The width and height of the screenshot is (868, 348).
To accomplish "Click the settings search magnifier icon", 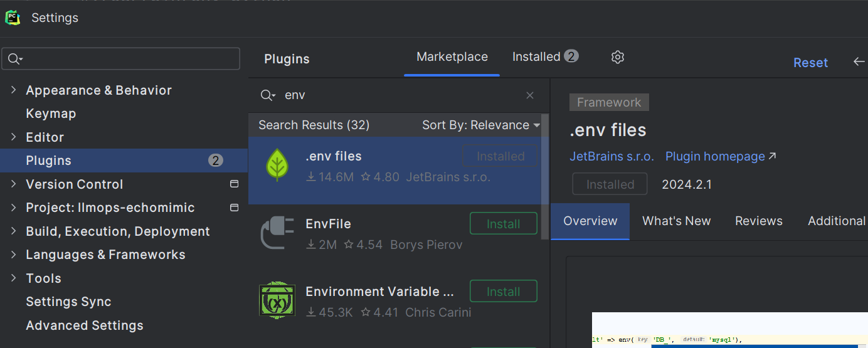I will coord(14,59).
